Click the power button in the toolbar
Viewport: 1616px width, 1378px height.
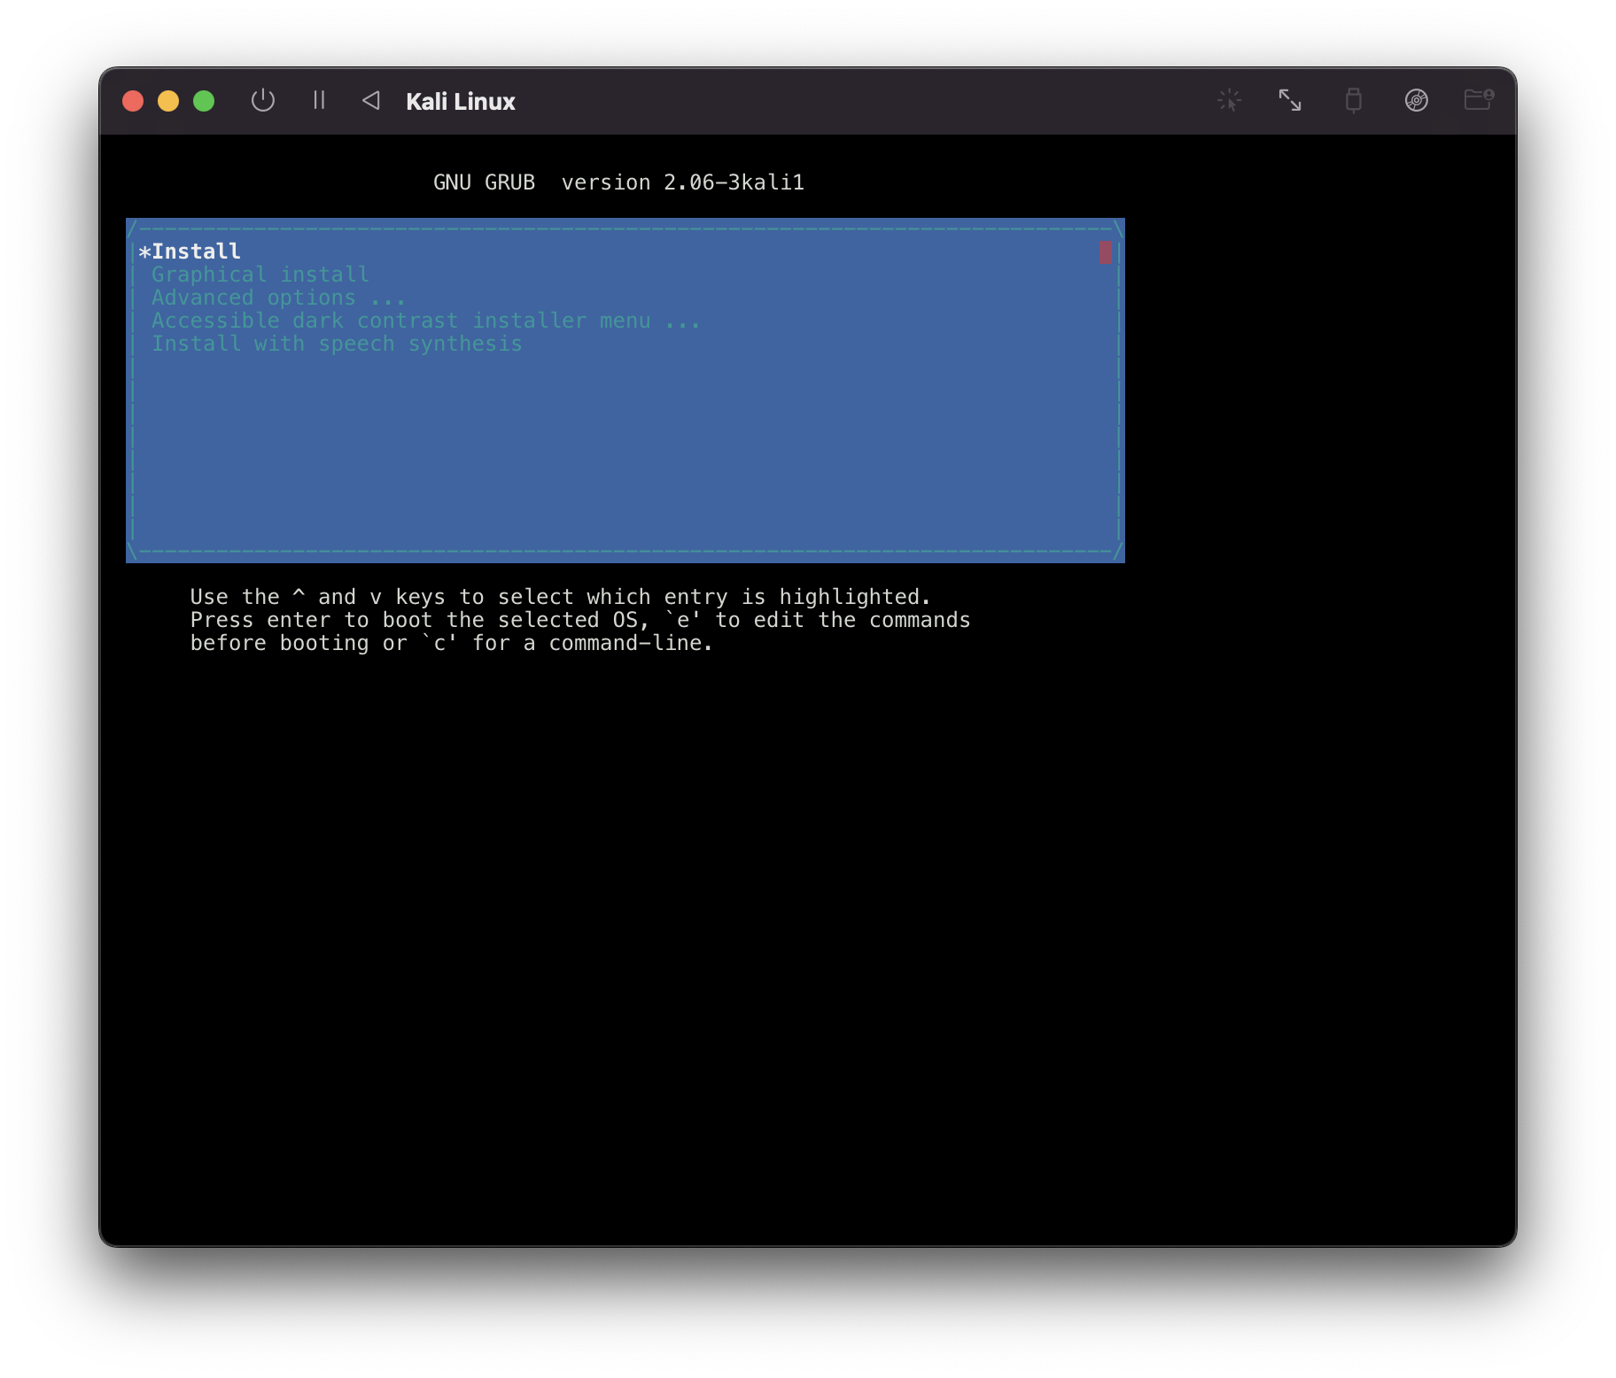coord(263,100)
